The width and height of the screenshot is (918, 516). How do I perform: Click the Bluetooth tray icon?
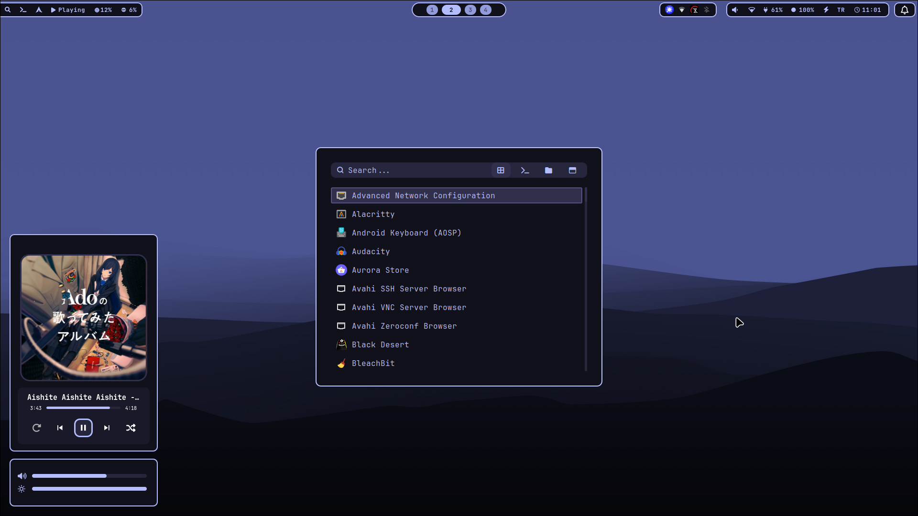click(x=707, y=10)
